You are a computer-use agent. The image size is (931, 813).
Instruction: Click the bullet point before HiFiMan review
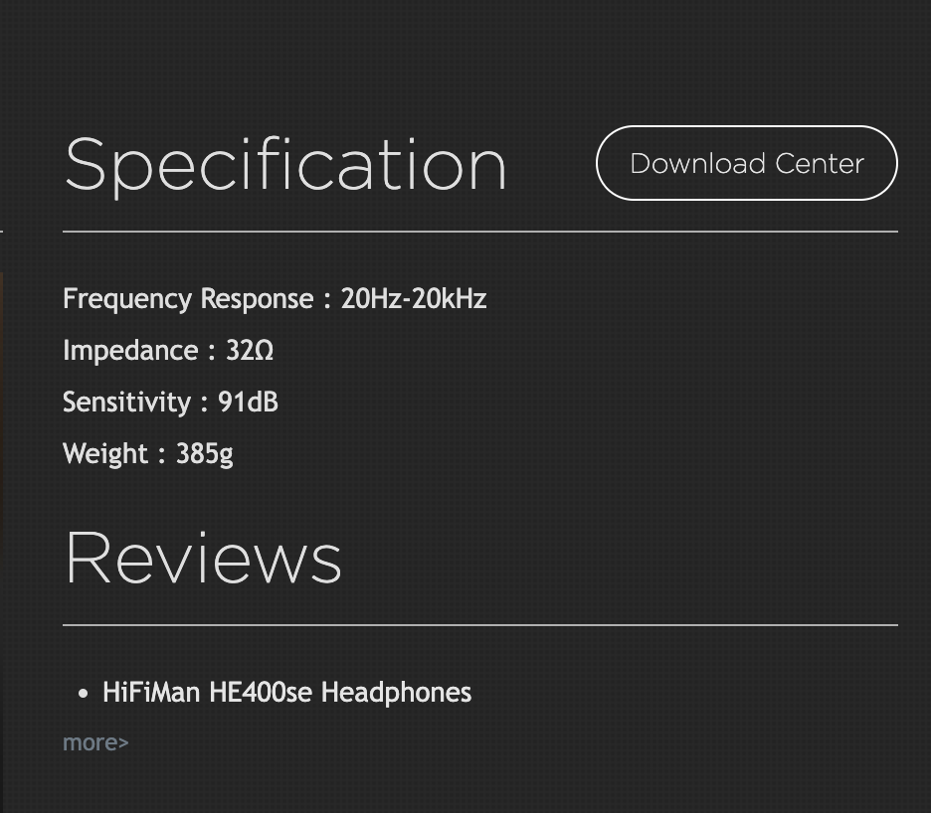point(83,694)
